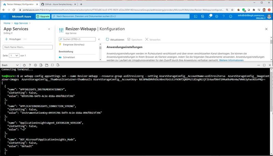Open a new browser tab

(81, 4)
